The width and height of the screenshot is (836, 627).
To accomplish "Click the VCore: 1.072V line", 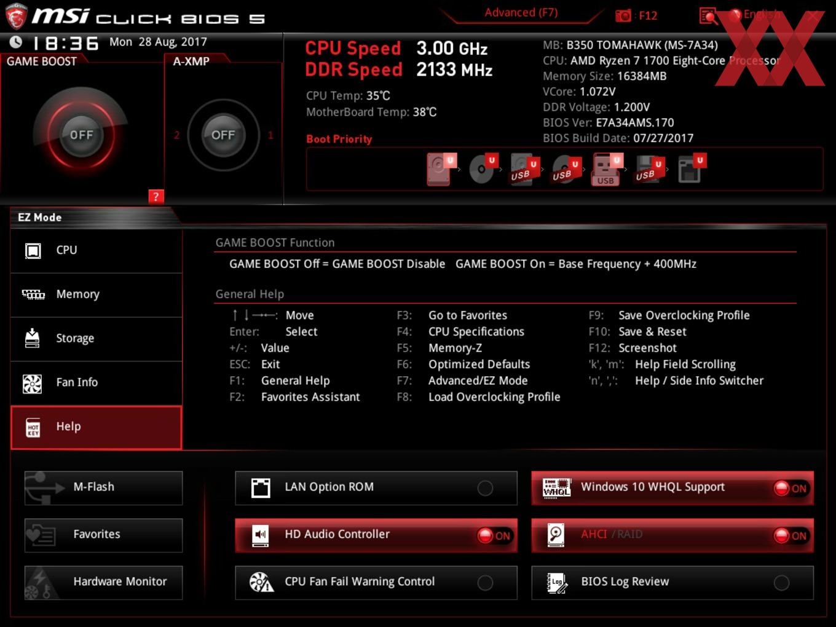I will click(x=579, y=92).
